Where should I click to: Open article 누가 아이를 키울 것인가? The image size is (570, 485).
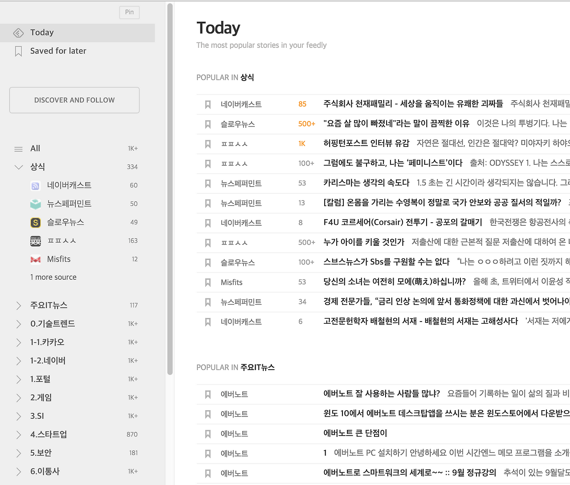coord(364,242)
